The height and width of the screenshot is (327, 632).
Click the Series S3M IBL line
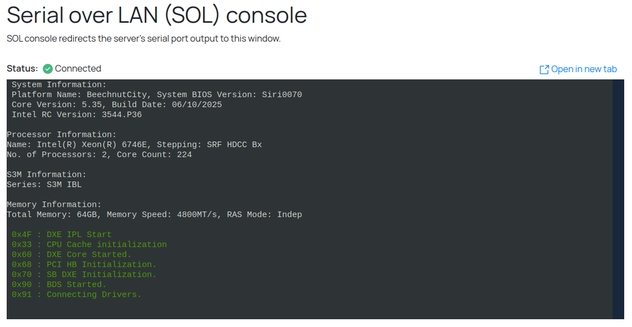click(44, 185)
